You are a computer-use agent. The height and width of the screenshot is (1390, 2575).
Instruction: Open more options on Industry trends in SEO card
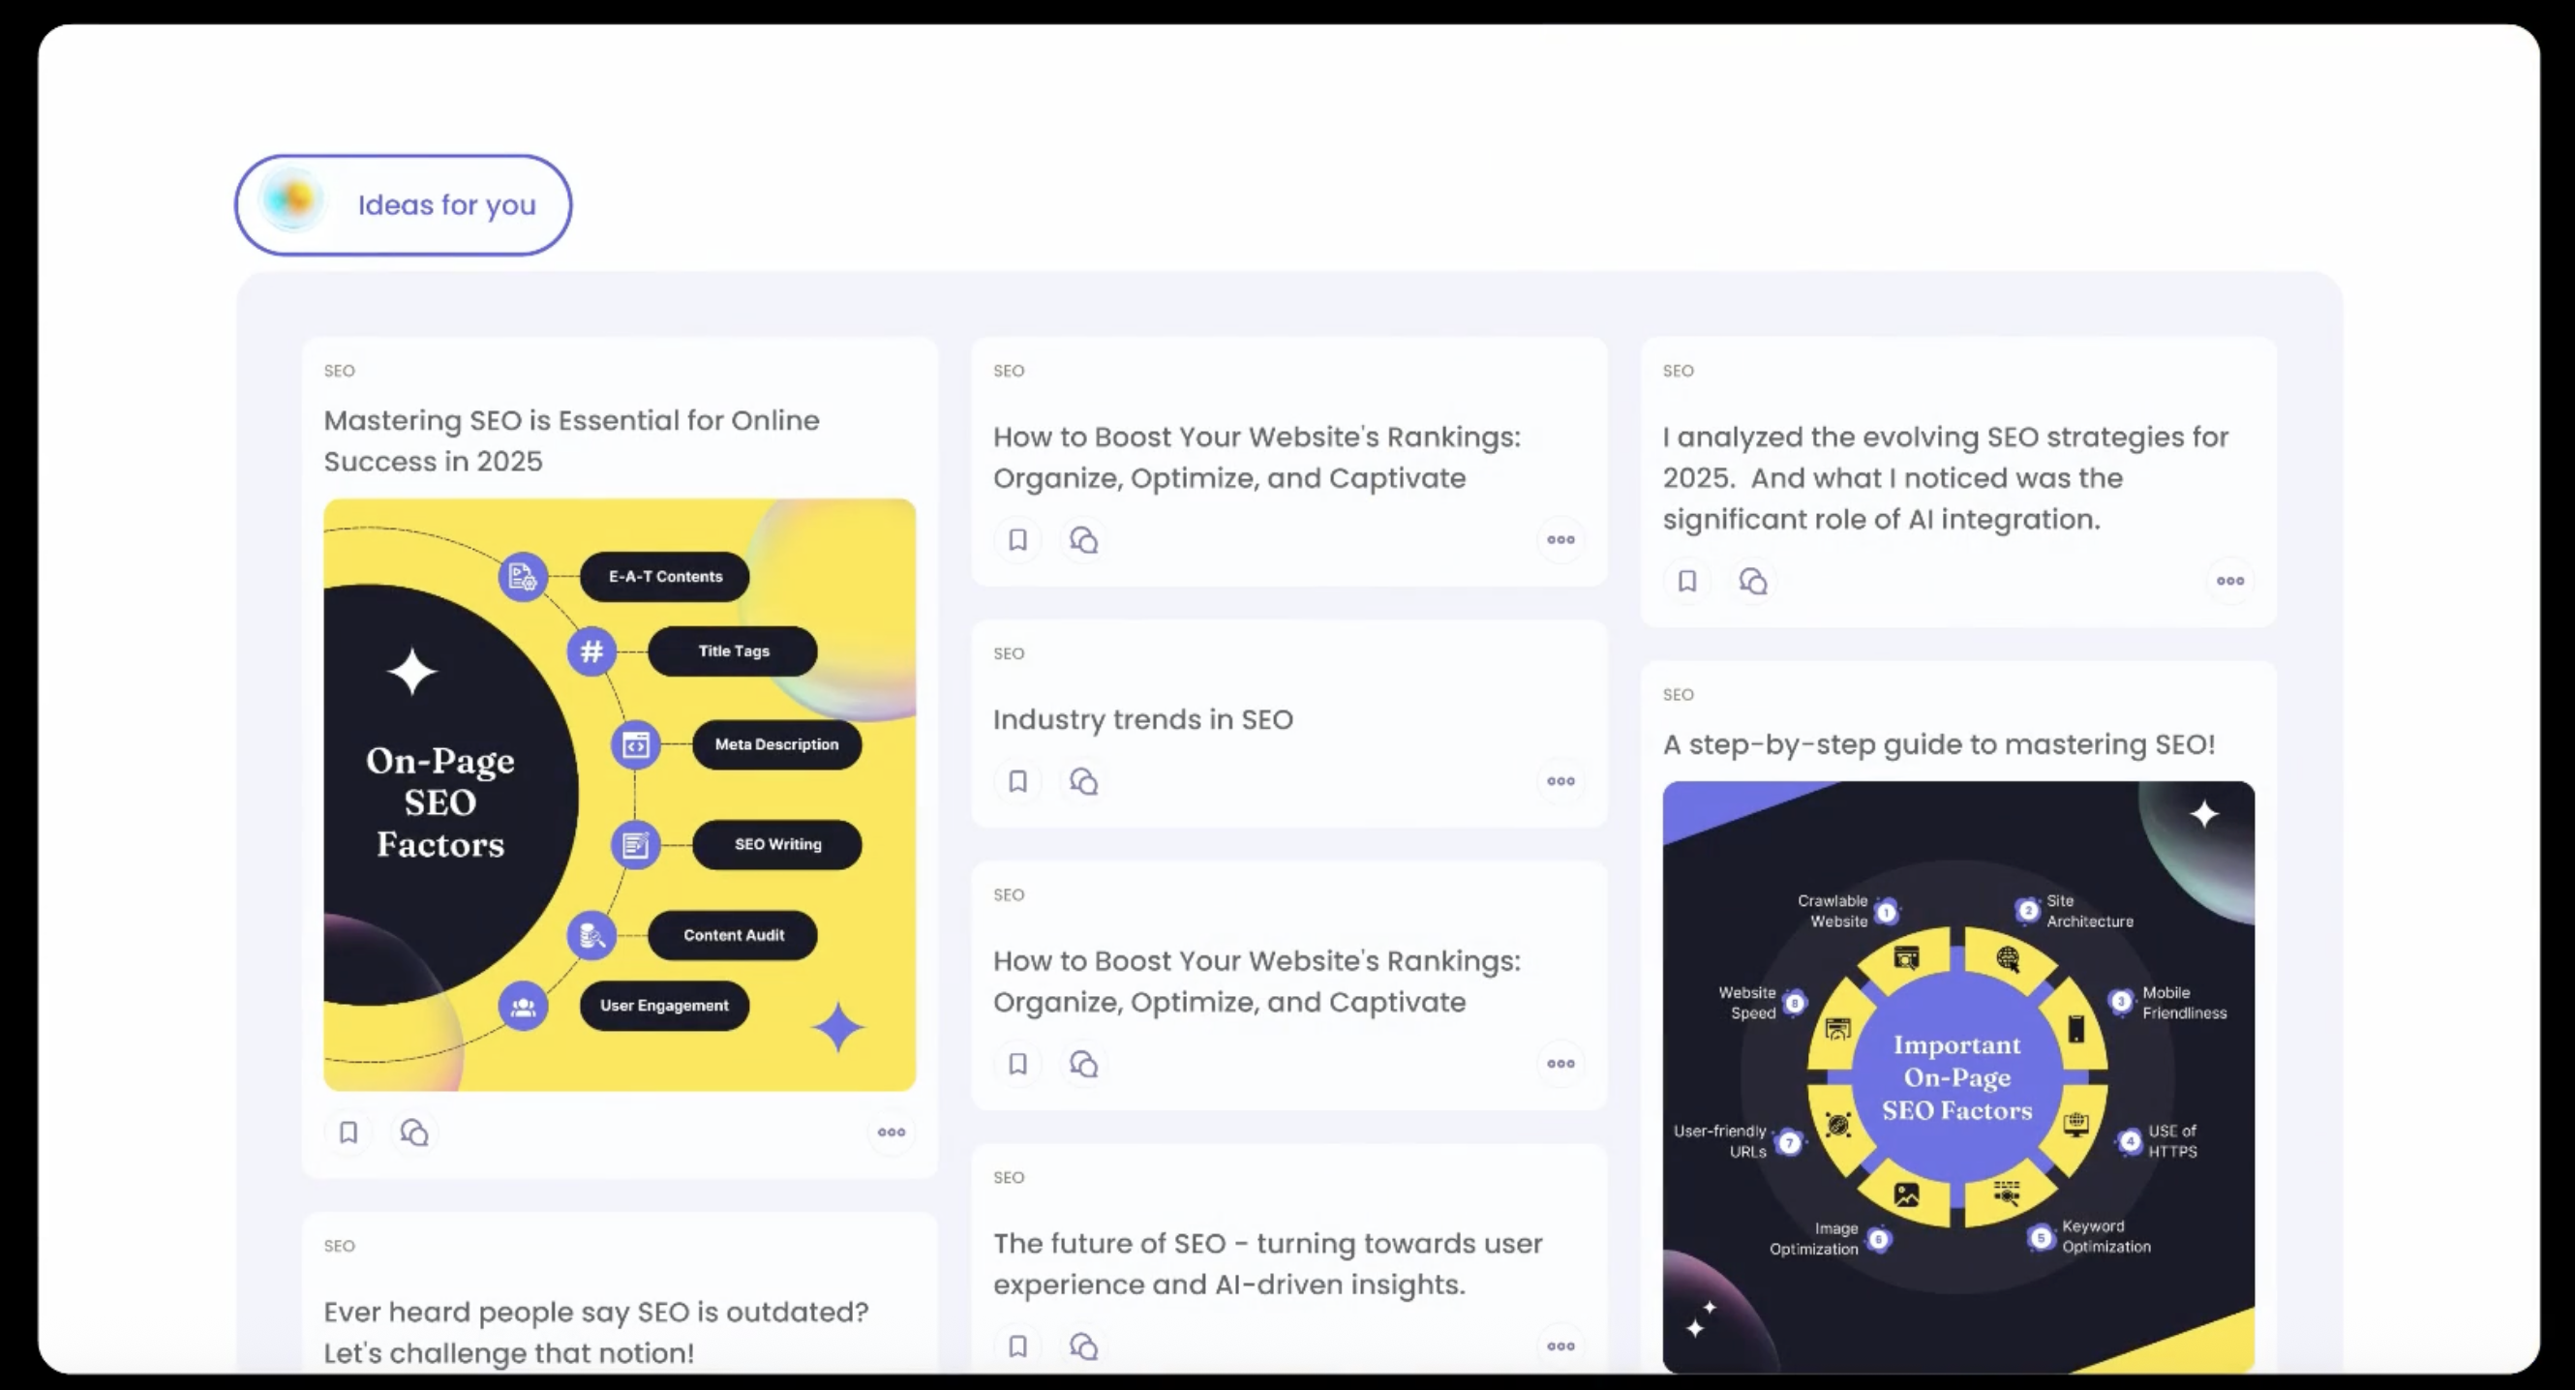[1561, 781]
